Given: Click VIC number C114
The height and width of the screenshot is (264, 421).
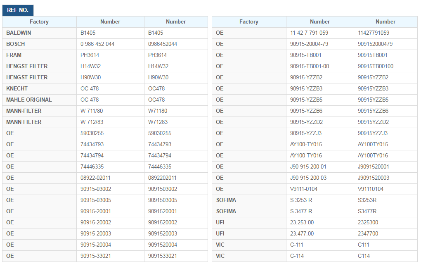Looking at the screenshot, I should click(x=364, y=256).
